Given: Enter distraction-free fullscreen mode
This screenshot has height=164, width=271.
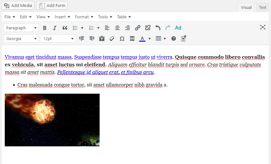Looking at the screenshot, I should (263, 27).
